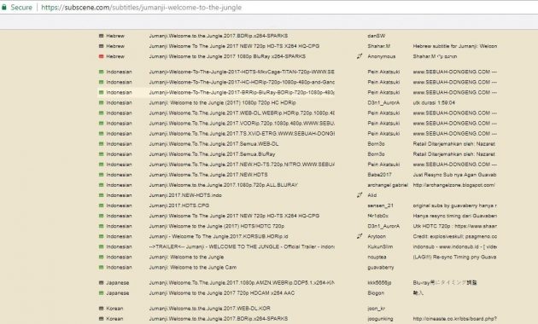Click the hearing-impaired icon next to Akid

coord(360,195)
